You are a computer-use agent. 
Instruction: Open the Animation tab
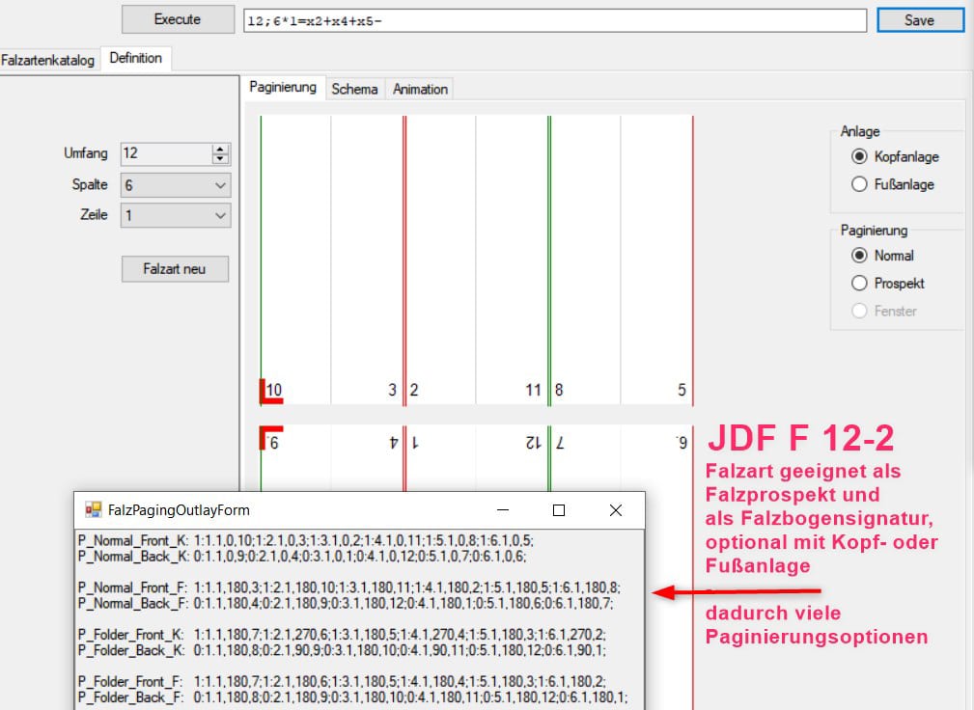point(420,89)
